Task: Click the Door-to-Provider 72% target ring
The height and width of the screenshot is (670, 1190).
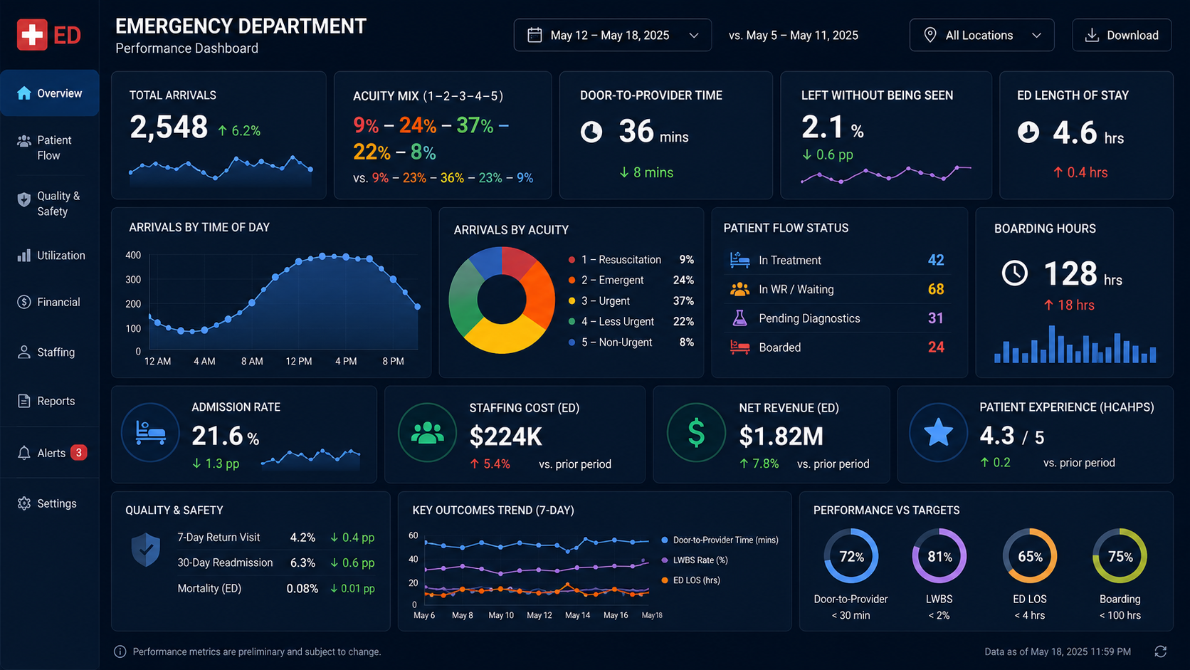Action: [851, 556]
